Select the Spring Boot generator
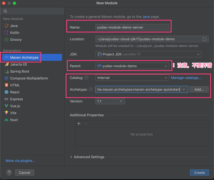Screen dimensions: 214x180 [x=20, y=71]
